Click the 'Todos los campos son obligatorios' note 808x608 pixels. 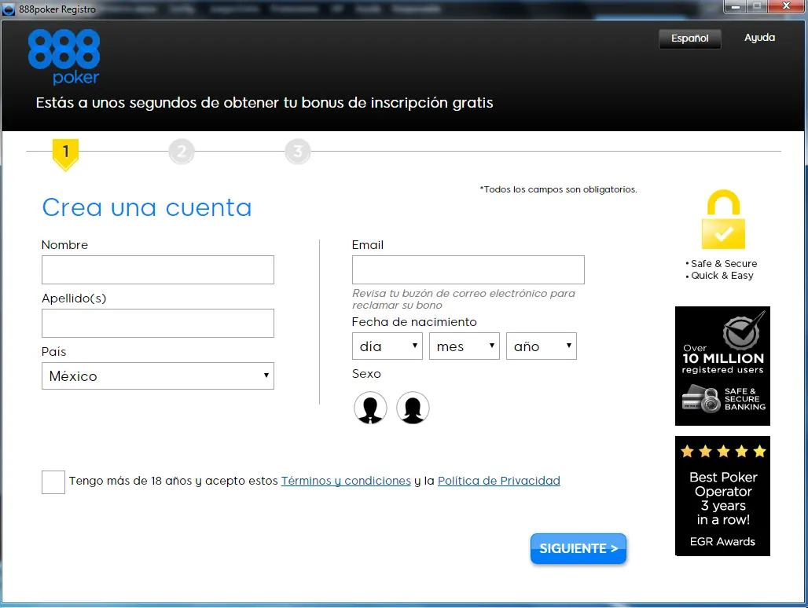(558, 189)
